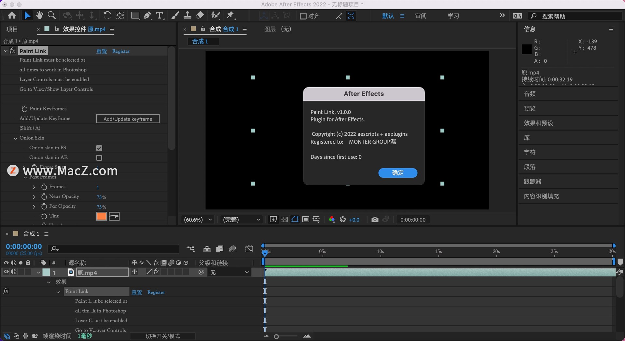This screenshot has width=625, height=341.
Task: Select the Pen tool
Action: click(147, 15)
